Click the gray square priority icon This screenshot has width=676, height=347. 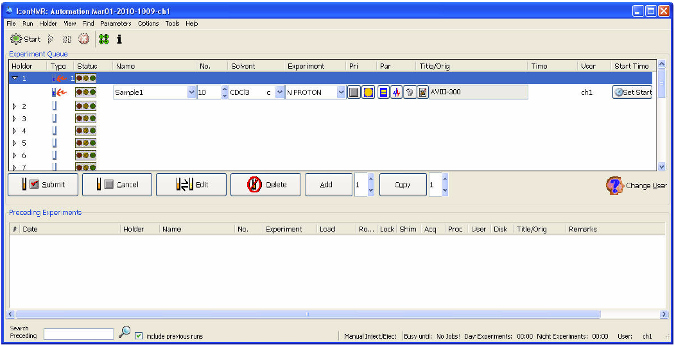tap(354, 92)
